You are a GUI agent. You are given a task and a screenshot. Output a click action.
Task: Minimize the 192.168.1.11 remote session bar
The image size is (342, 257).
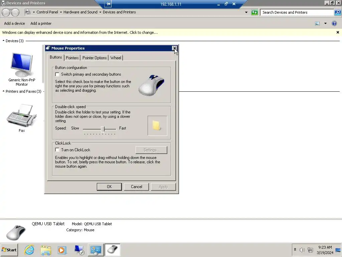(x=218, y=4)
